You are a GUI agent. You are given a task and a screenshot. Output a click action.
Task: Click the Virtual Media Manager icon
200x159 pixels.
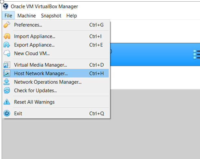tap(7, 65)
